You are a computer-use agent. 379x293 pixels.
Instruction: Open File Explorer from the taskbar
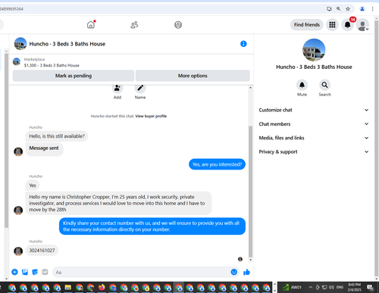coord(68,288)
